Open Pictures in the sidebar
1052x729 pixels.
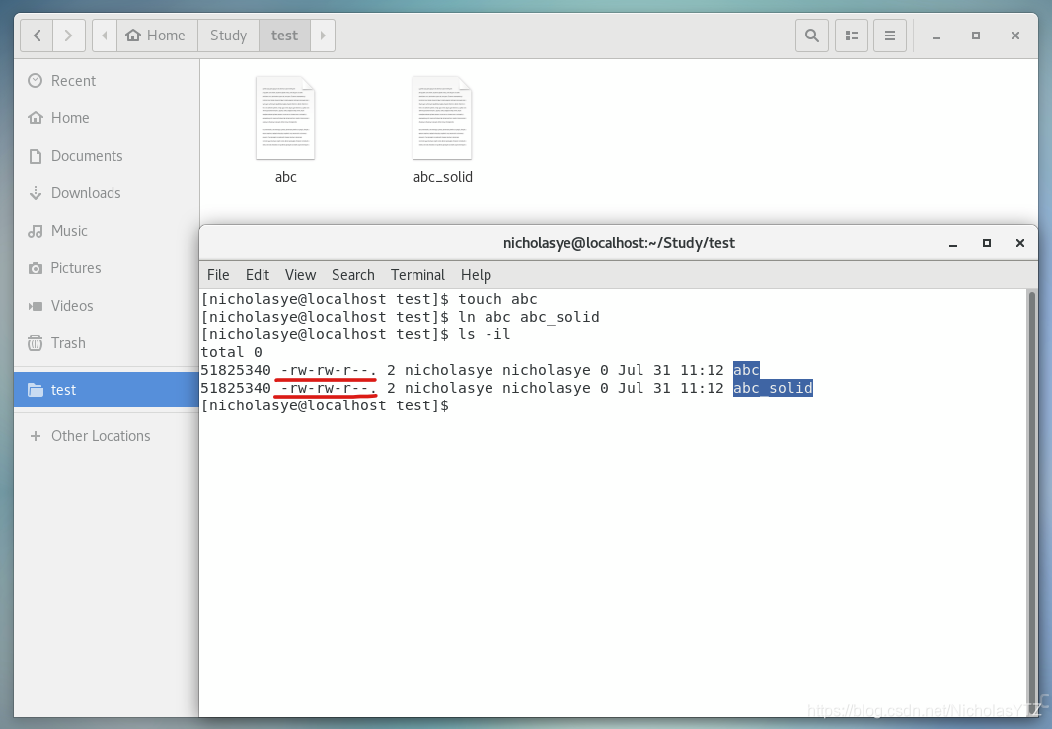tap(106, 268)
